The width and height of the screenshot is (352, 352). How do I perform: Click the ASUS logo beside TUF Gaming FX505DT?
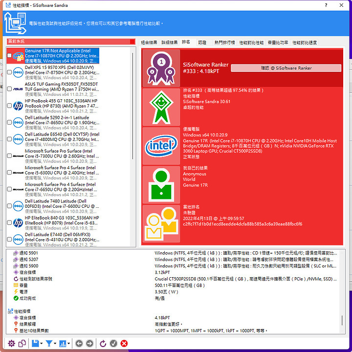pos(18,89)
